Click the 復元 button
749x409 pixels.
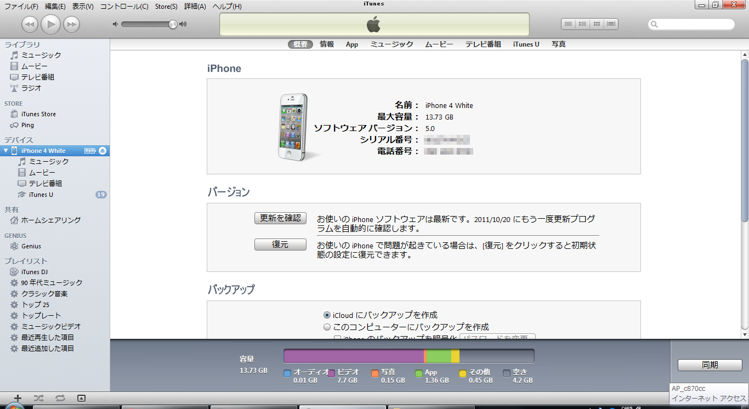[x=280, y=245]
